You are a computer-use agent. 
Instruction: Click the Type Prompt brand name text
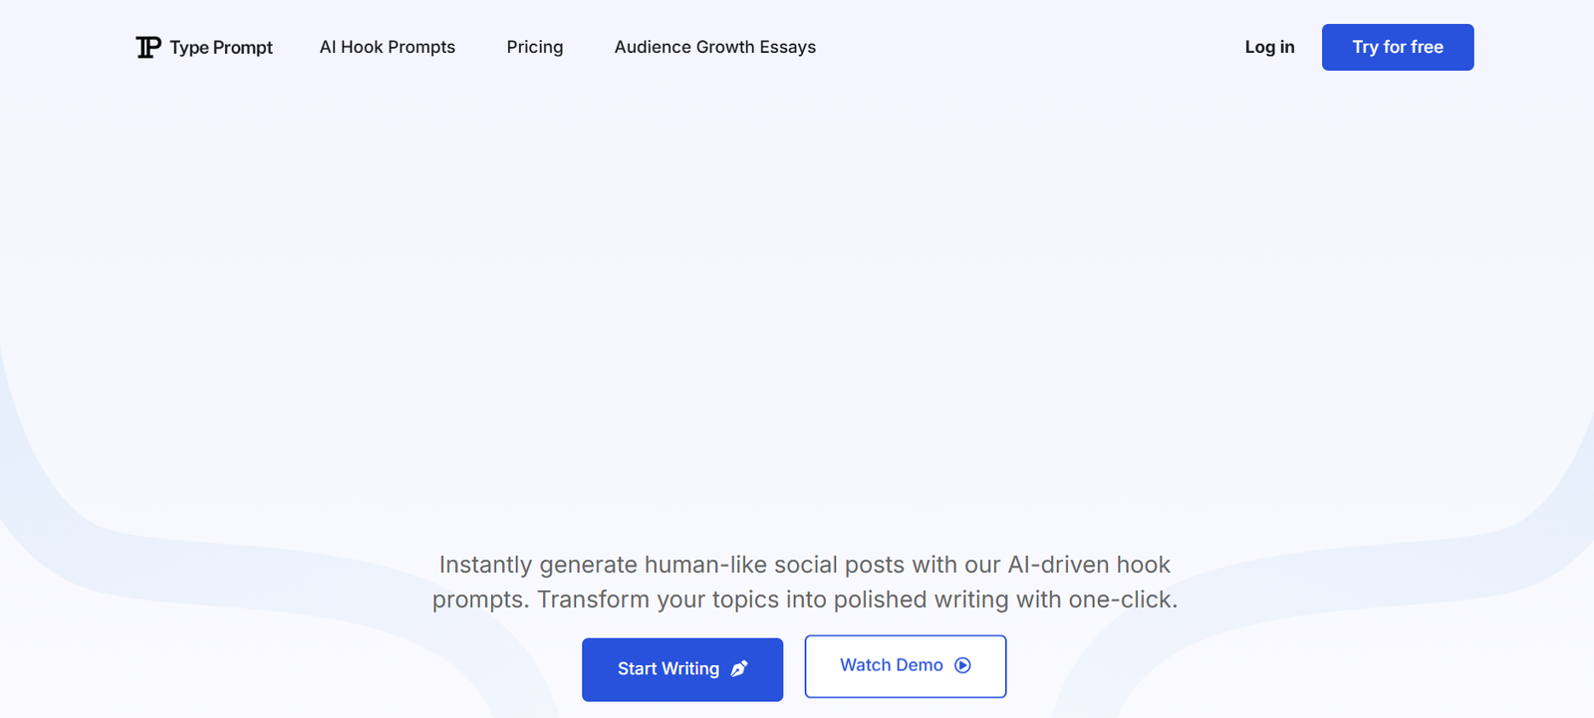pos(220,47)
